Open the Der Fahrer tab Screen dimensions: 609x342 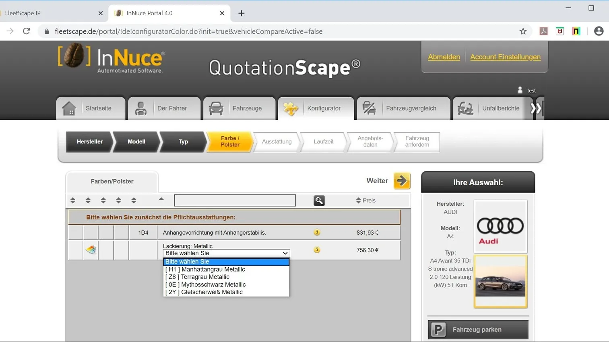point(164,108)
